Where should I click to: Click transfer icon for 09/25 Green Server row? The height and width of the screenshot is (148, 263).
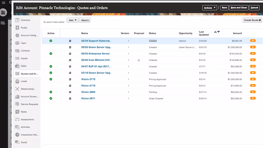coord(70,47)
